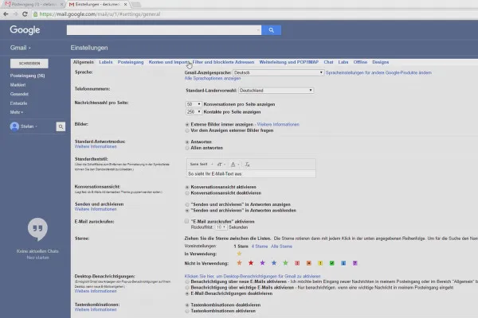Select yellow star in use

click(239, 254)
